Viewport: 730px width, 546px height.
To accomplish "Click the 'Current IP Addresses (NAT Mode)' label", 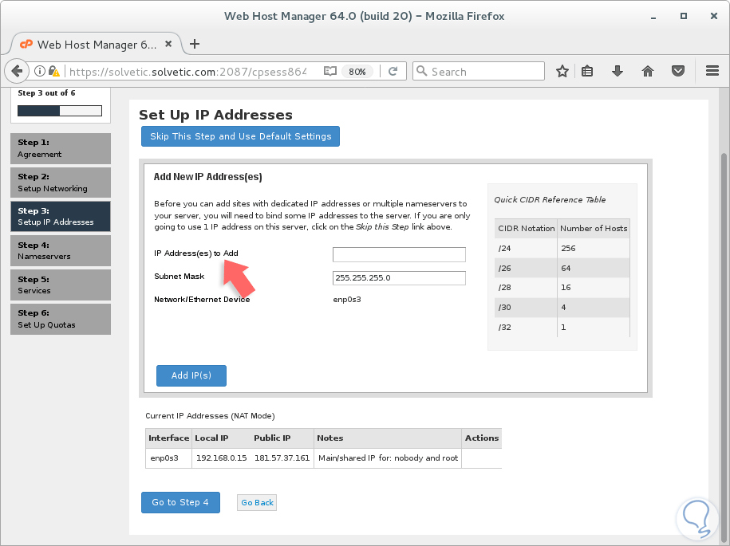I will coord(210,416).
